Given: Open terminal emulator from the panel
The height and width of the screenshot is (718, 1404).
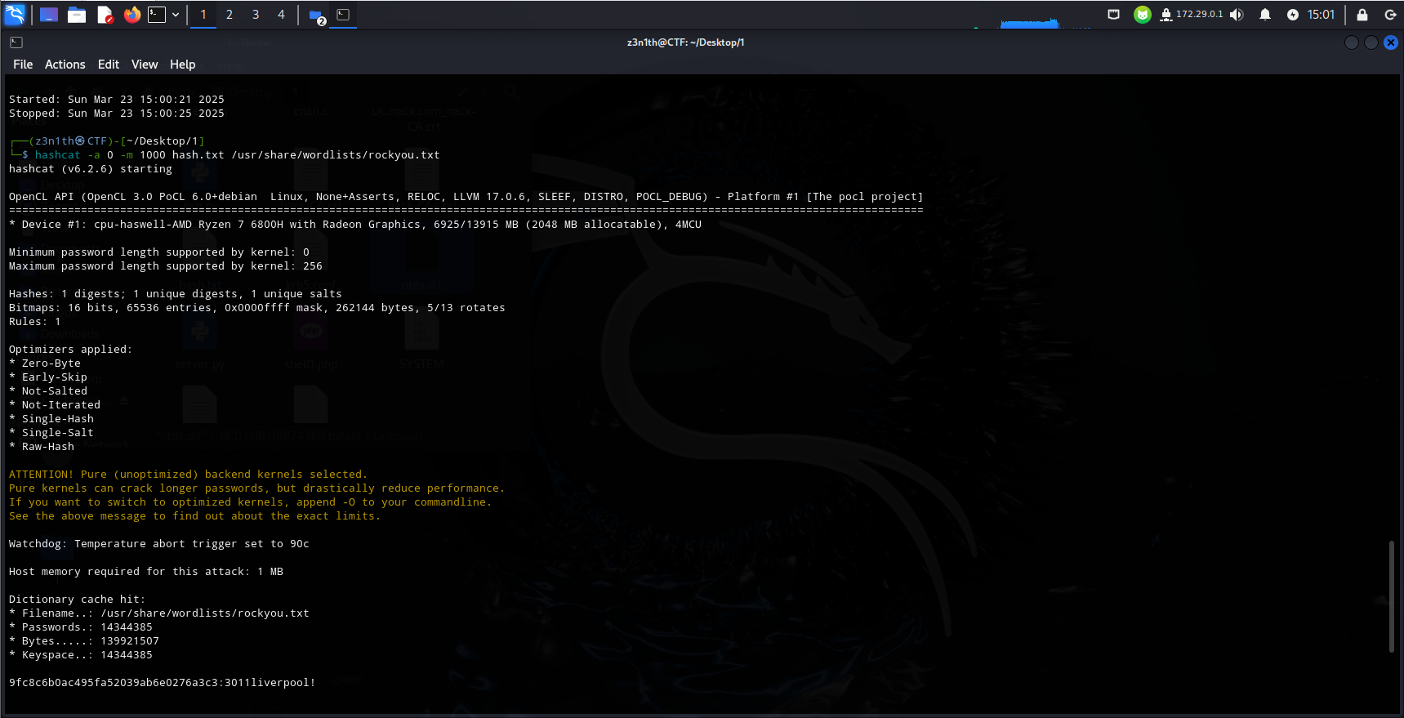Looking at the screenshot, I should (157, 15).
